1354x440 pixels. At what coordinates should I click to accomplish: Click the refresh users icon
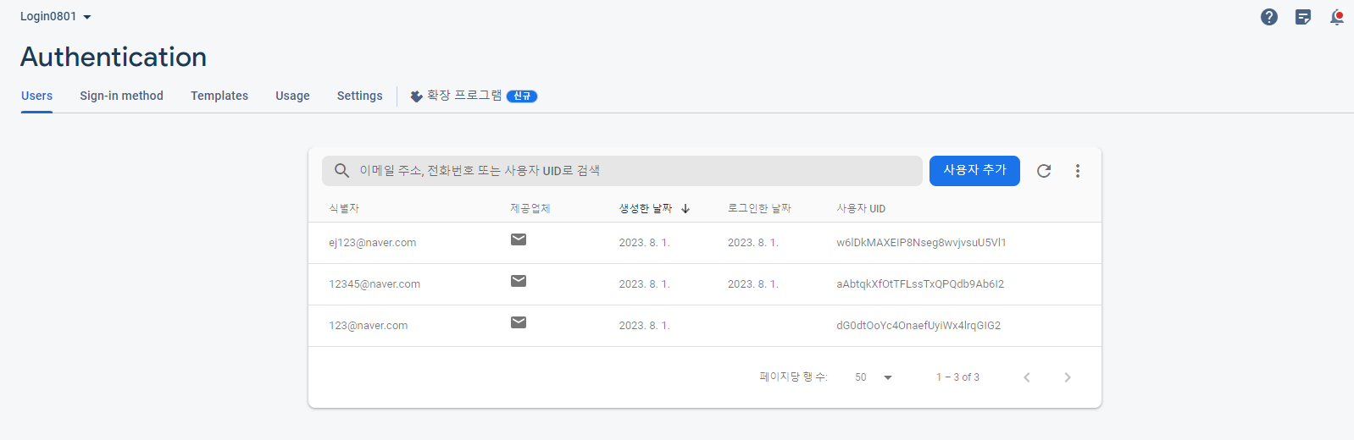click(1044, 171)
